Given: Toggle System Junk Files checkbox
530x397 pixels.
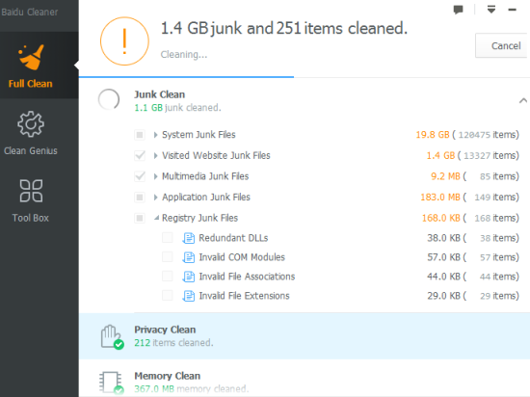Looking at the screenshot, I should [140, 135].
